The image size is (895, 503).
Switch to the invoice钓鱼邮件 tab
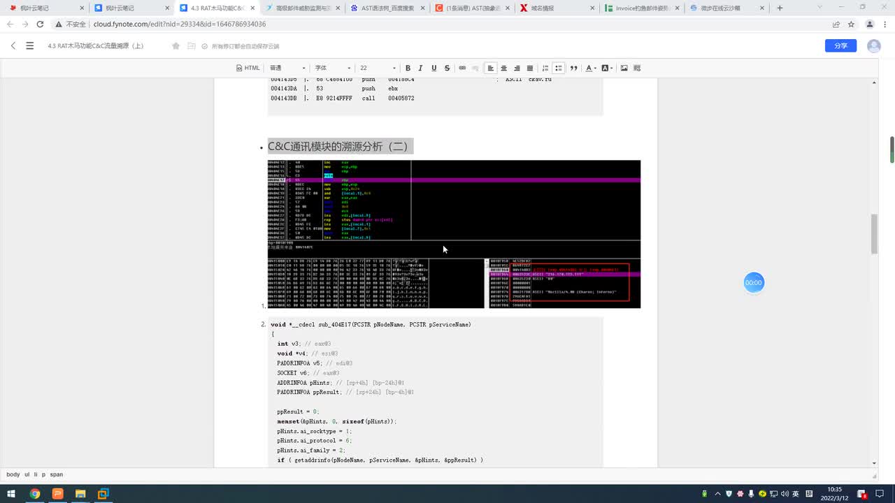pos(642,8)
